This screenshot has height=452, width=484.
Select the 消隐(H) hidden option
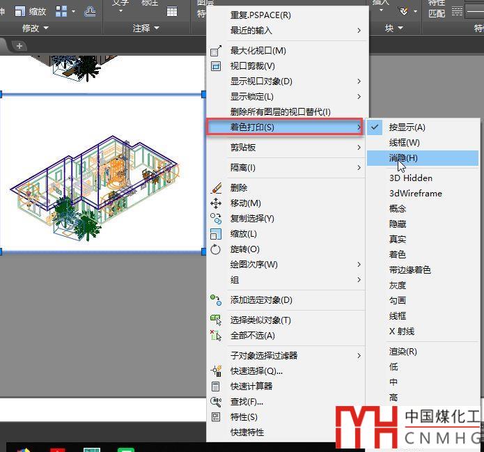403,158
